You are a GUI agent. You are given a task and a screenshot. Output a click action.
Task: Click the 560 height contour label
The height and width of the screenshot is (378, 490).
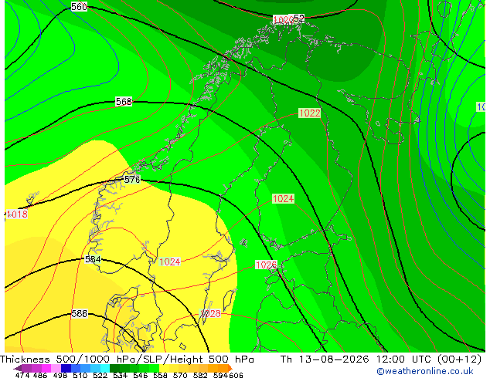79,6
